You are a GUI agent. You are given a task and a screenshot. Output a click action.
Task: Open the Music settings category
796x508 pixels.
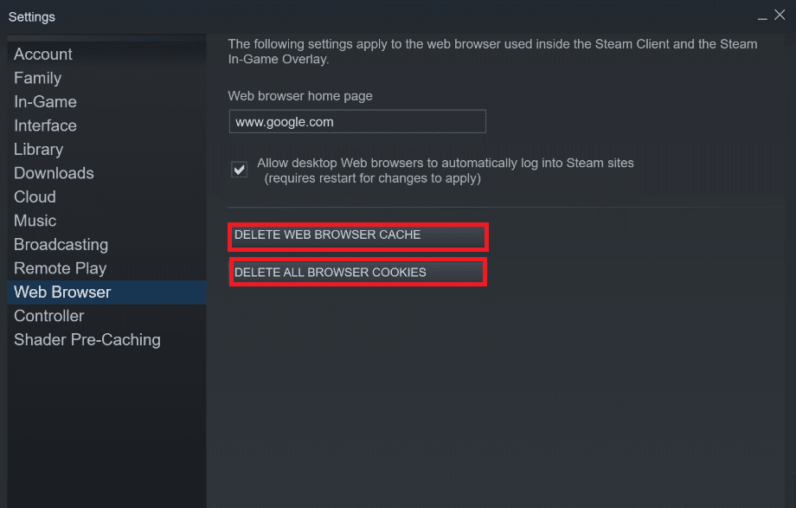[x=35, y=221]
